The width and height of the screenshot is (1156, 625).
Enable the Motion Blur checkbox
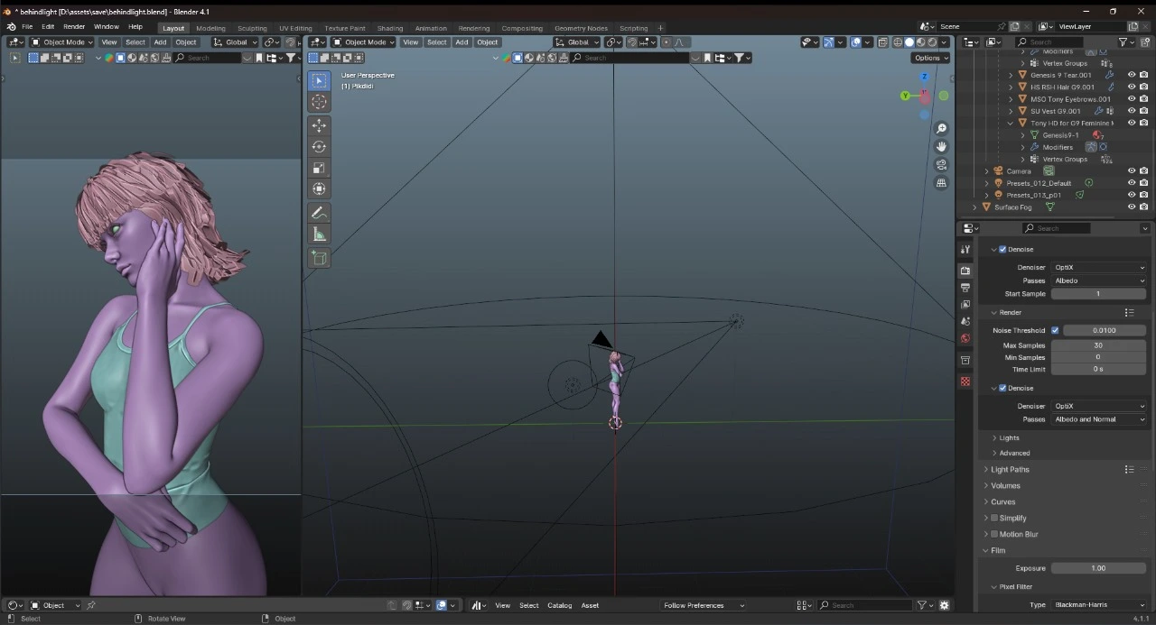(994, 534)
